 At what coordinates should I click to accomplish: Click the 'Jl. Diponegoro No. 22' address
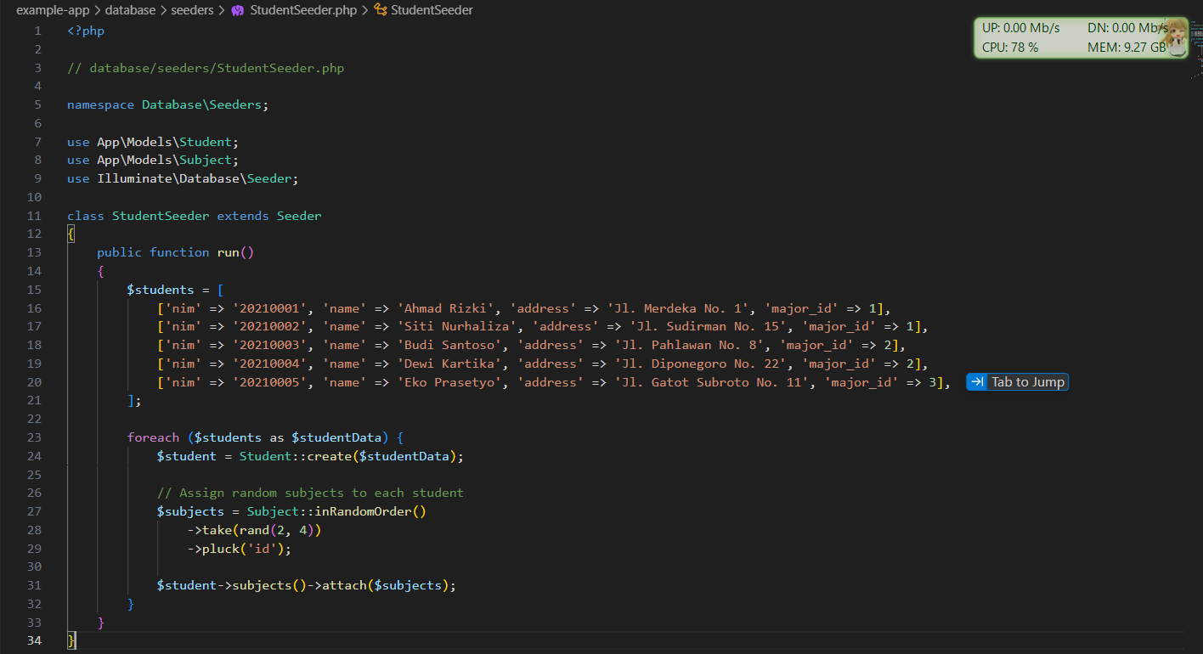tap(700, 364)
